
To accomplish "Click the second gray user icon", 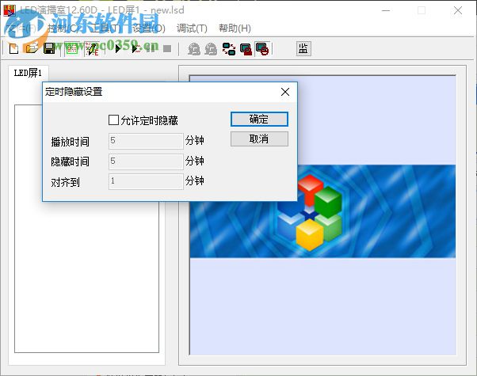I will click(211, 49).
